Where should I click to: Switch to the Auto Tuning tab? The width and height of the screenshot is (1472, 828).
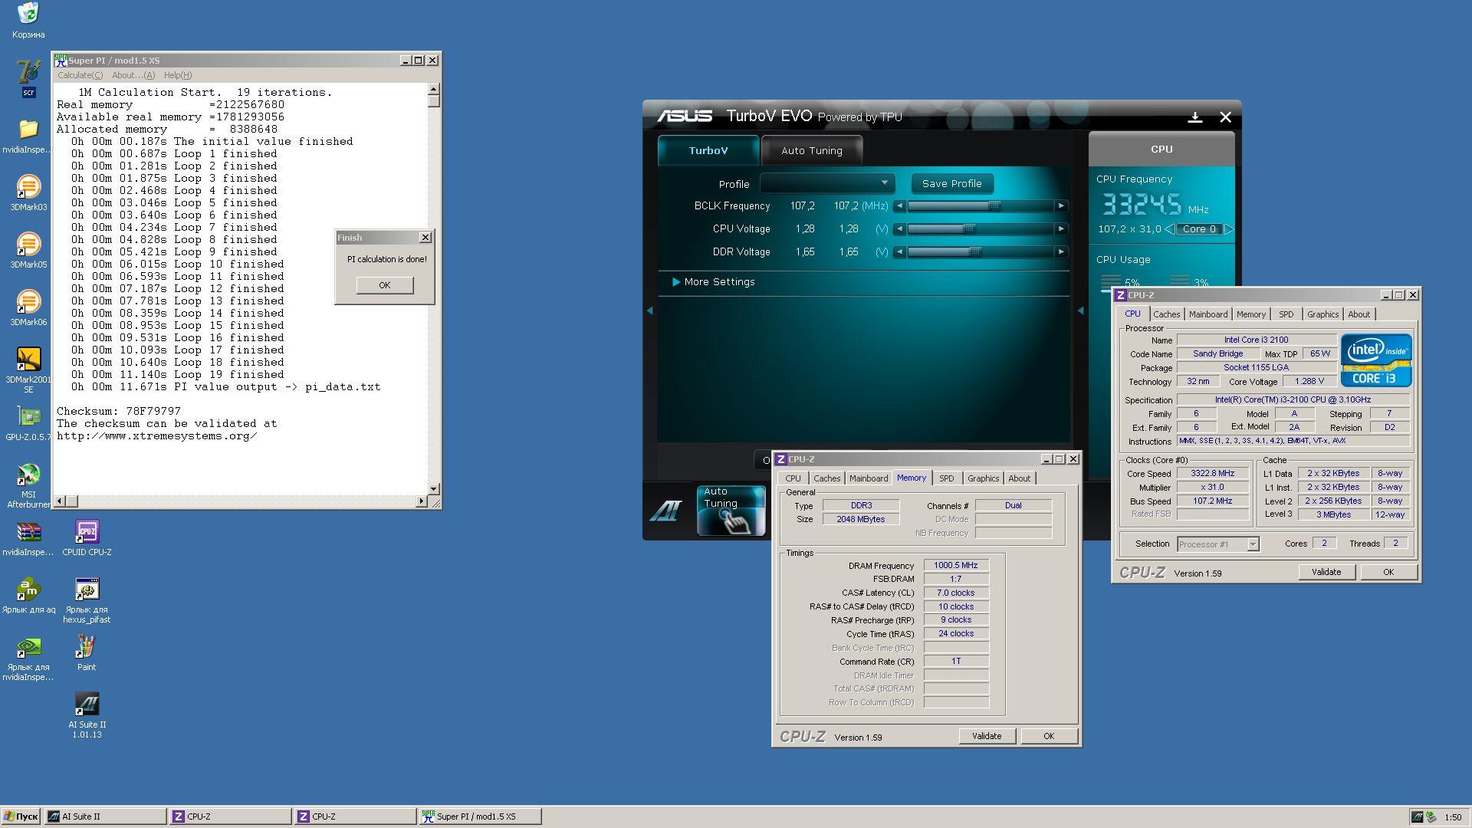[x=812, y=151]
